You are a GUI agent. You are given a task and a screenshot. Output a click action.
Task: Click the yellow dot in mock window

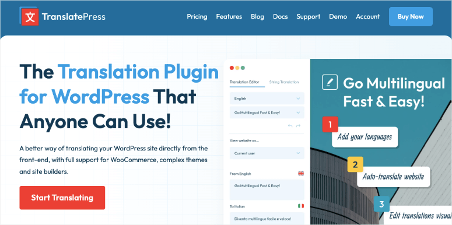point(237,68)
